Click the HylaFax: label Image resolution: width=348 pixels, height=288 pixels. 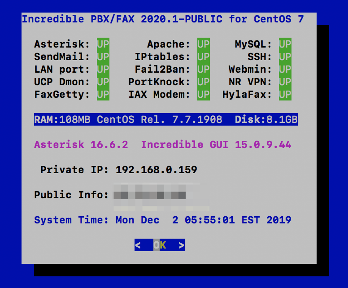(247, 94)
